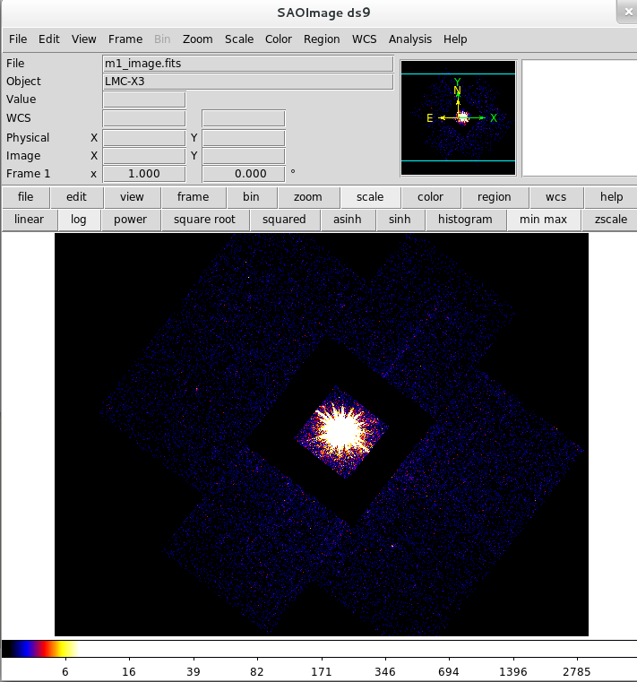Screen dimensions: 637x682
Task: Close the SAOImage ds9 window
Action: 628,13
